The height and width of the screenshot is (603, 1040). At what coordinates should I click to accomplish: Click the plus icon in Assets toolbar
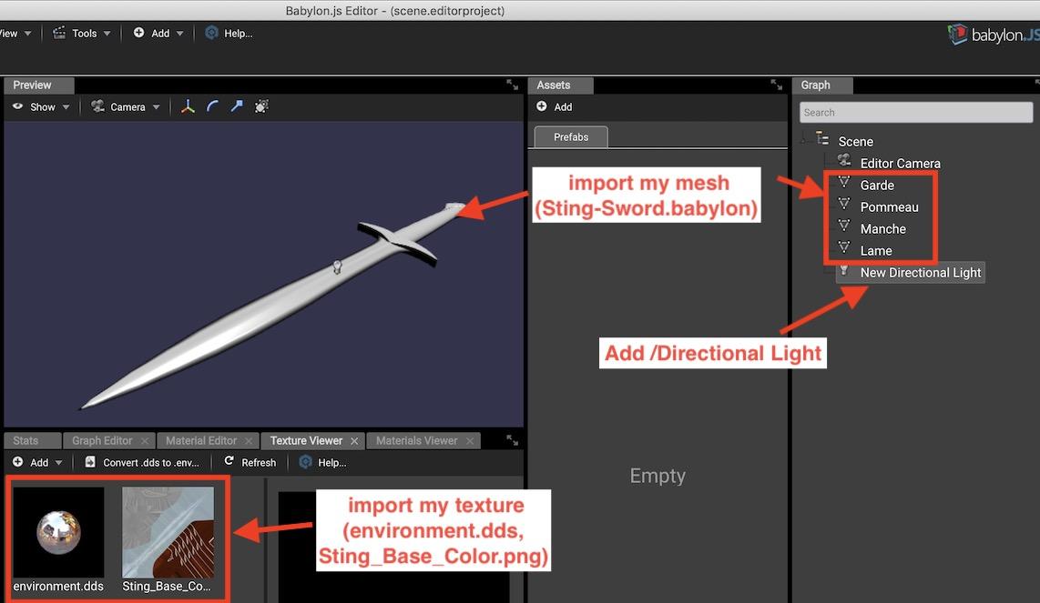tap(542, 106)
